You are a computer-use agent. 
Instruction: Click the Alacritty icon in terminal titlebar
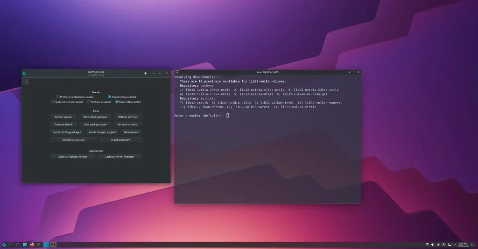click(x=177, y=72)
